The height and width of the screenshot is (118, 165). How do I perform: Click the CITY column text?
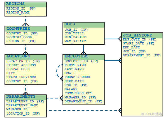coord(11,73)
